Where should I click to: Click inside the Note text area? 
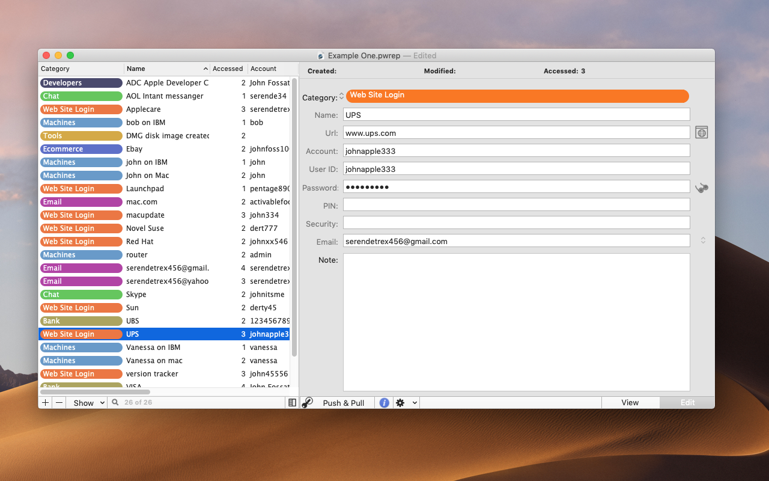tap(516, 322)
